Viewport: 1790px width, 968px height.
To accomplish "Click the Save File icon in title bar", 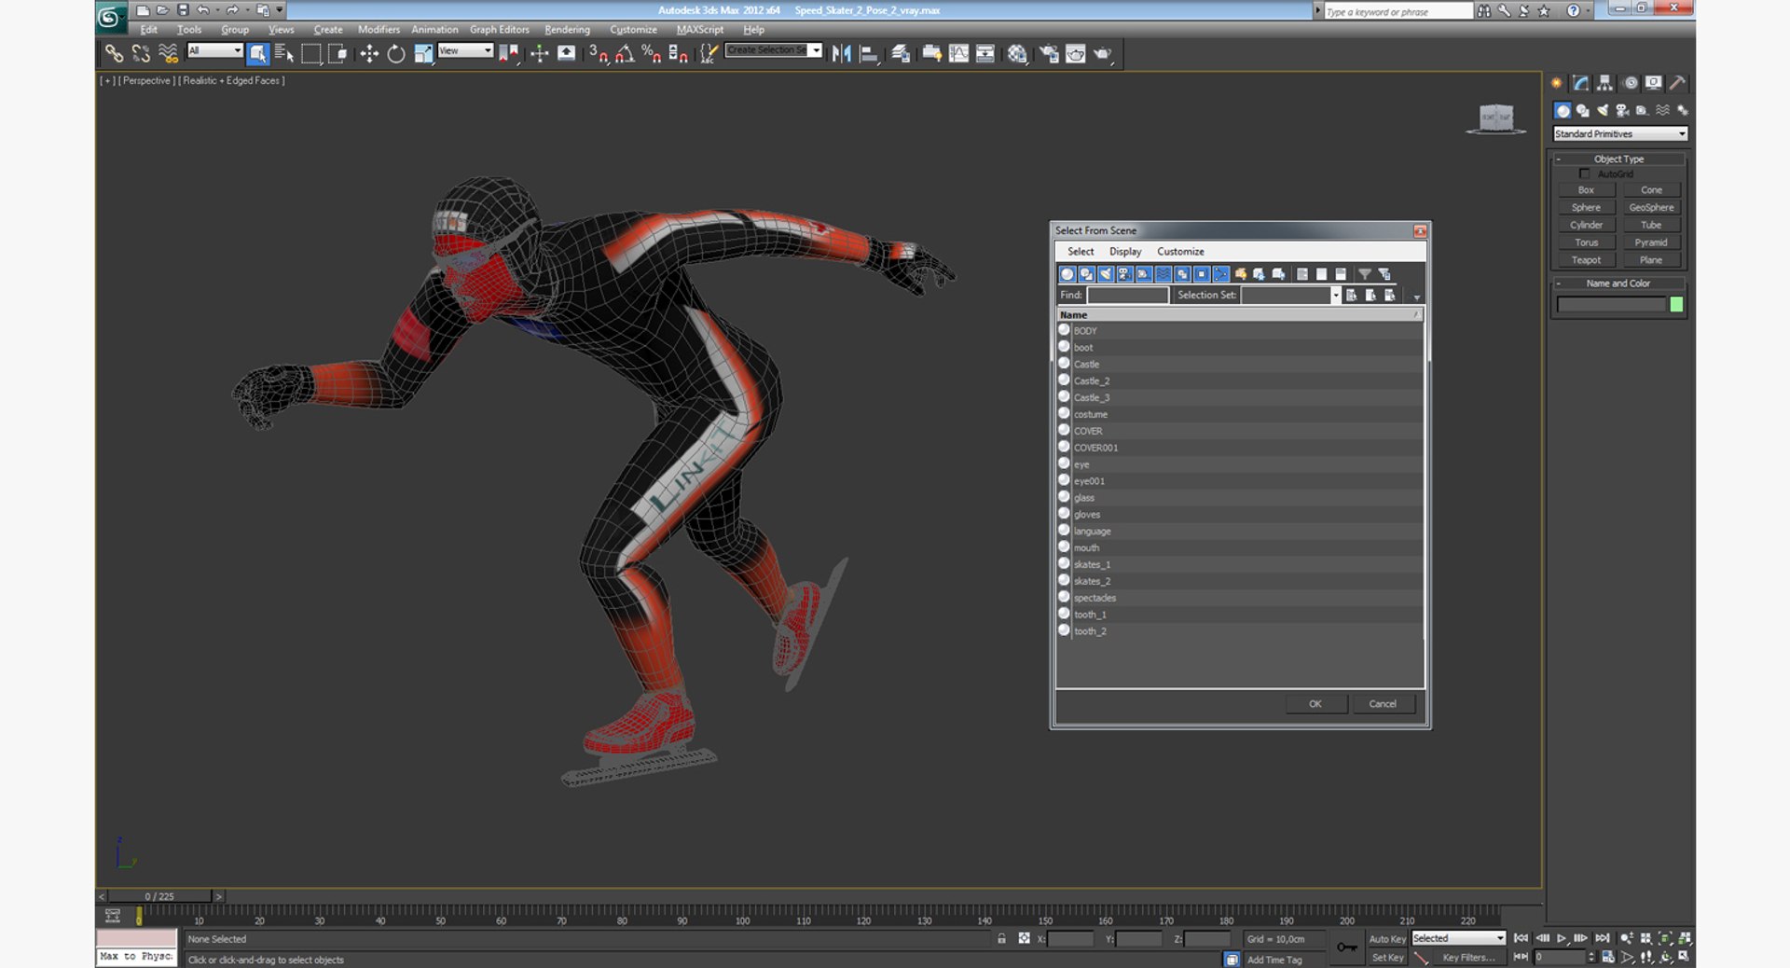I will click(x=183, y=10).
